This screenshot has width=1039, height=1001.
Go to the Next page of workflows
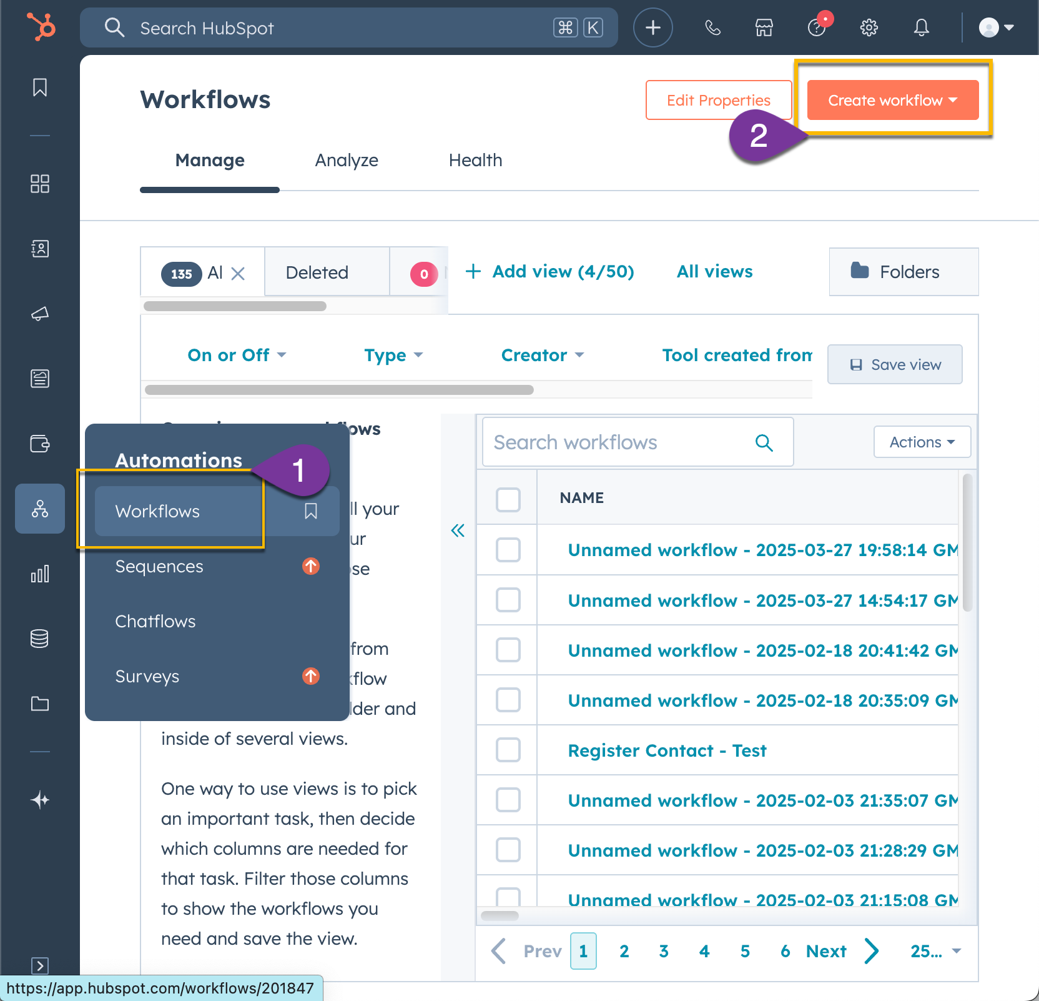coord(842,951)
